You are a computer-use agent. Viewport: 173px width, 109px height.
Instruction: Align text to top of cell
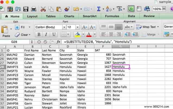(x=103, y=27)
